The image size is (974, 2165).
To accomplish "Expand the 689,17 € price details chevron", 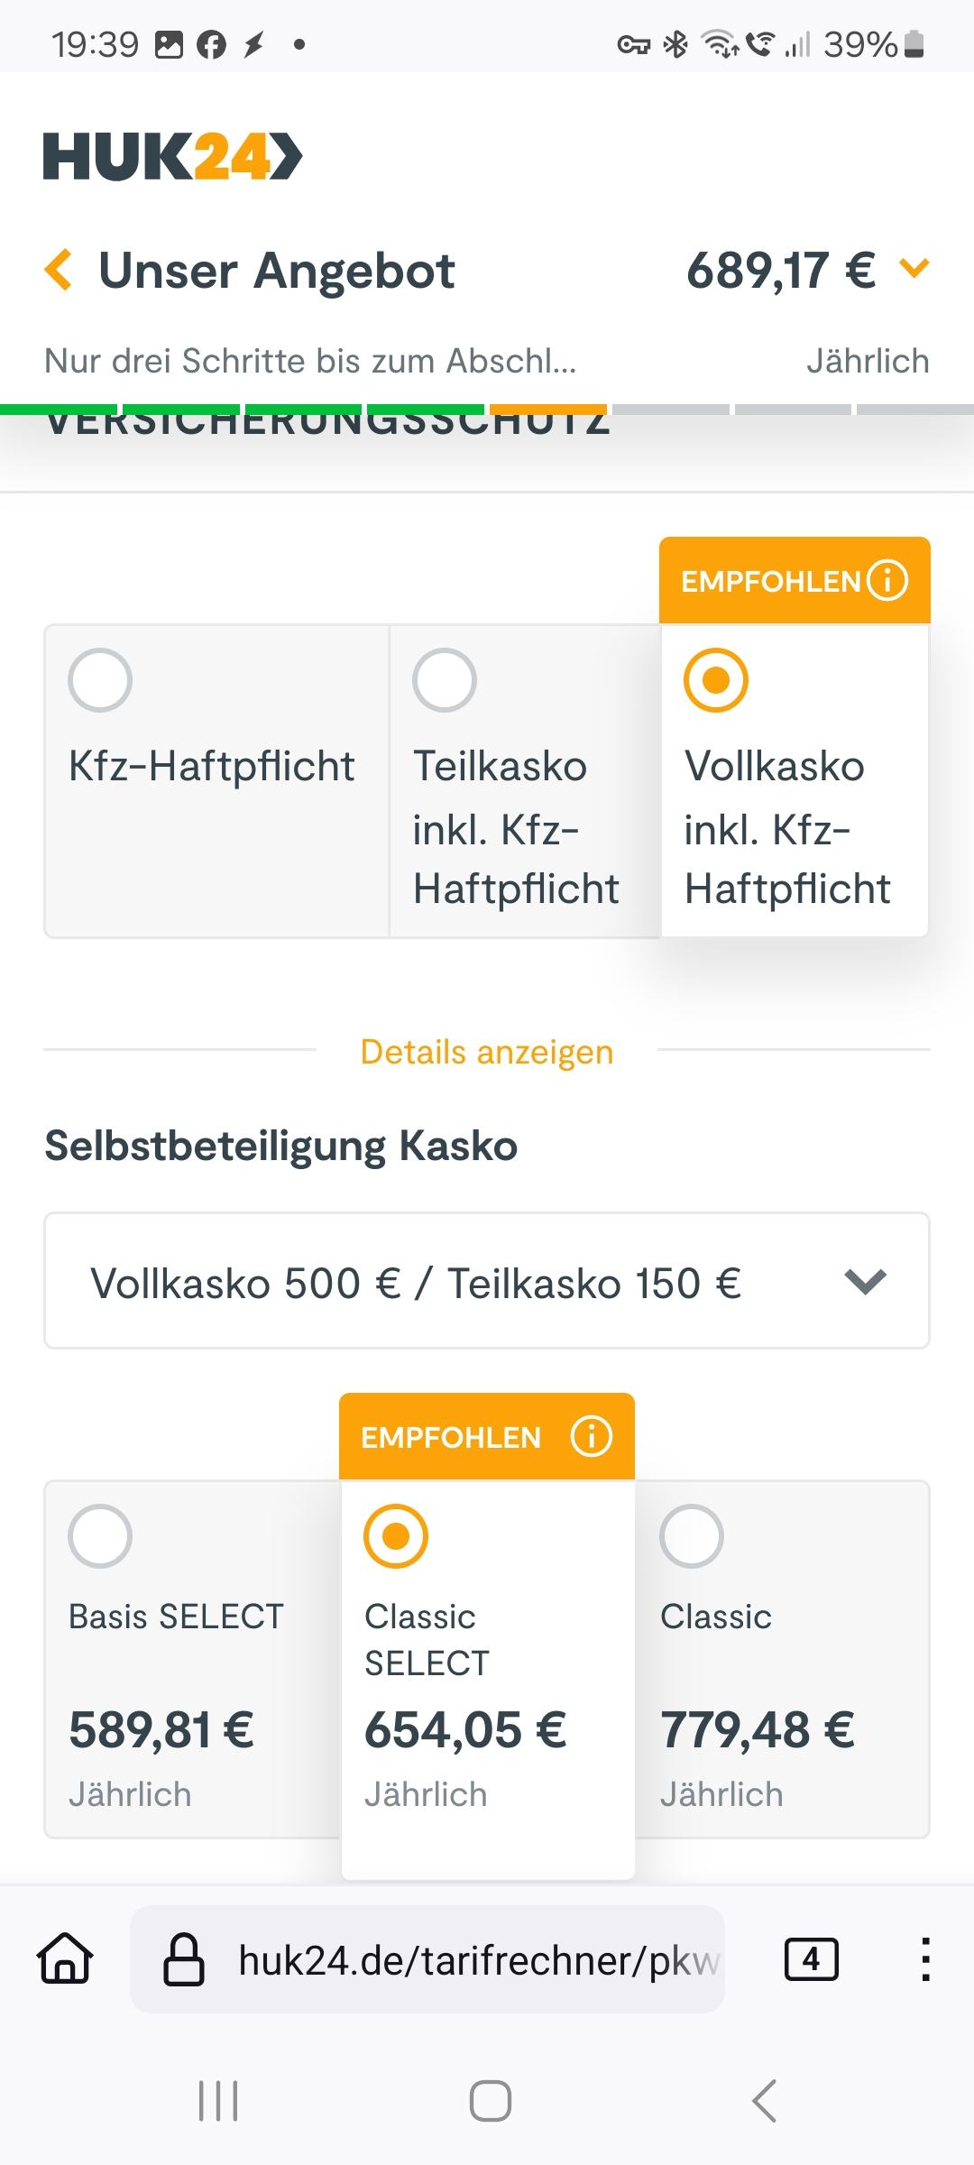I will [x=914, y=268].
